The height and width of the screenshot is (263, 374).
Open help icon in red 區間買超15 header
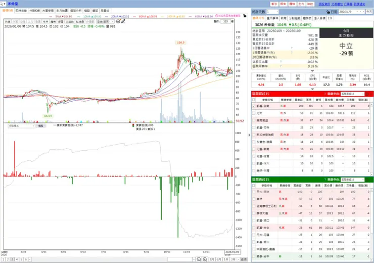pyautogui.click(x=325, y=94)
